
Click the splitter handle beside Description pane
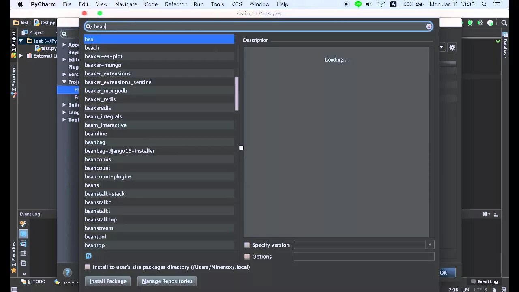[241, 148]
